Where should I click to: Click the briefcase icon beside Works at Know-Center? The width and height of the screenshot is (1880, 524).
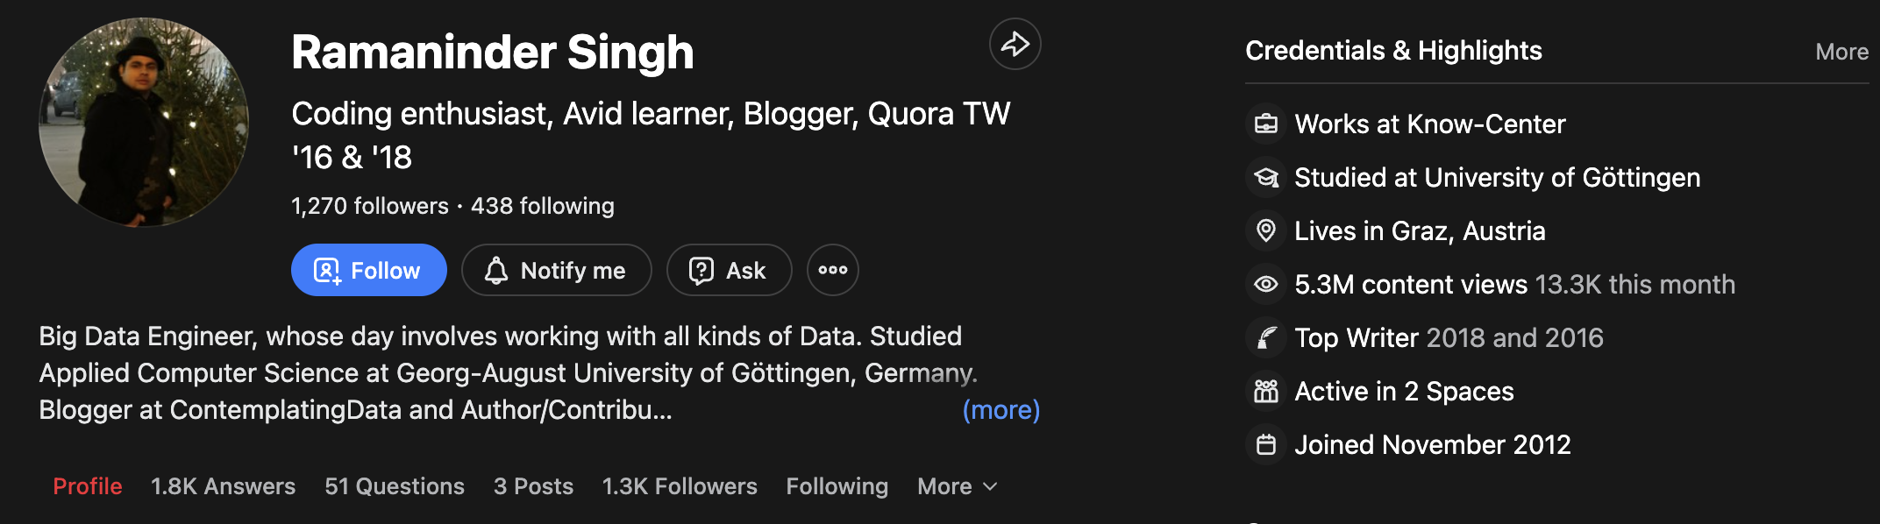click(1265, 124)
